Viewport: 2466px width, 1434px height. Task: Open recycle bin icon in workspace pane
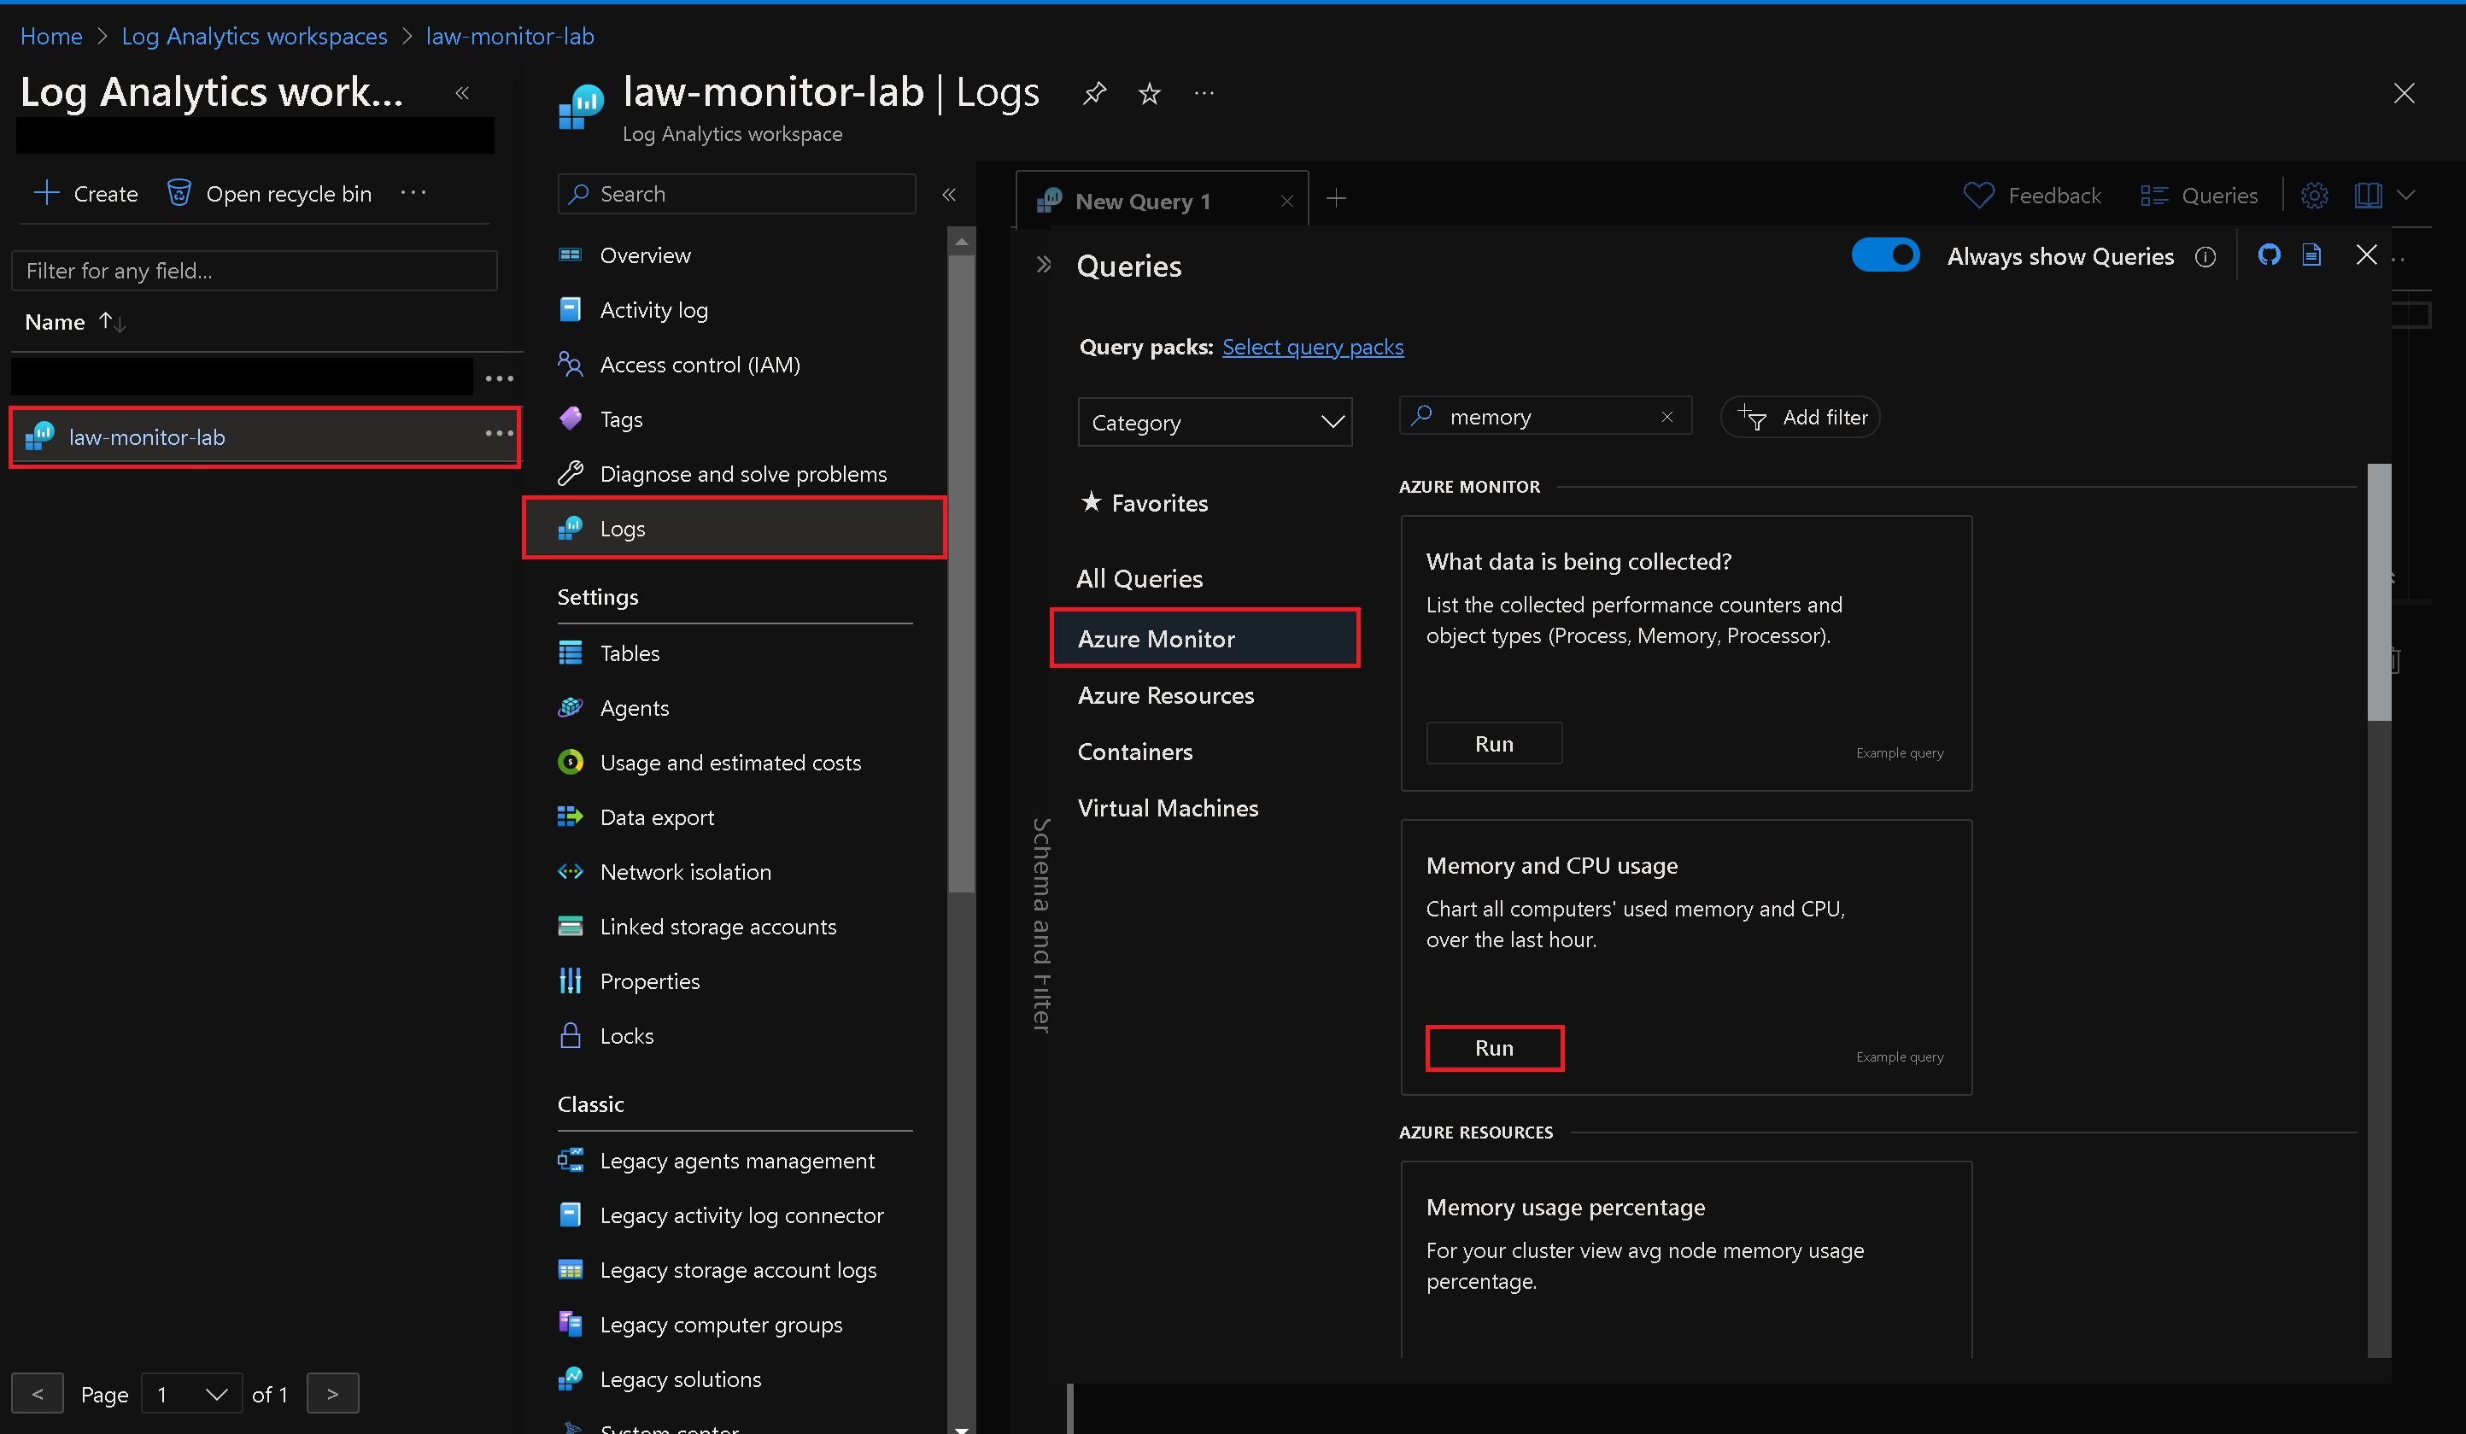[x=179, y=193]
